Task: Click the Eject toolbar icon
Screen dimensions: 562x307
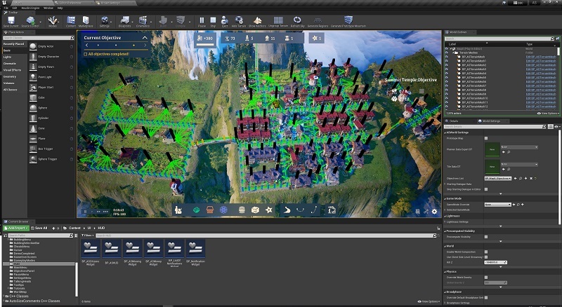Action: (x=224, y=21)
